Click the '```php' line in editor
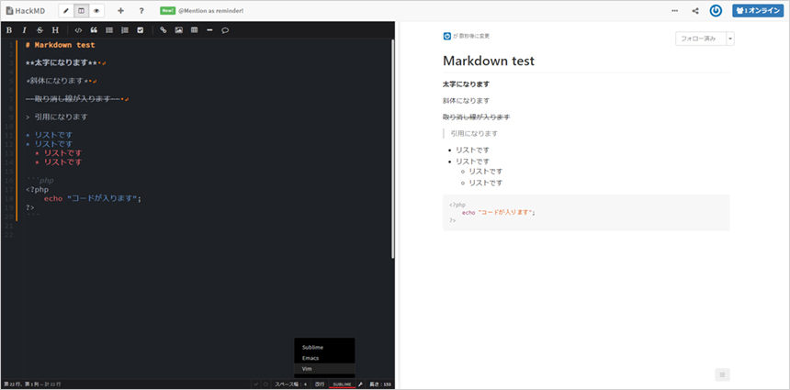Image resolution: width=790 pixels, height=390 pixels. coord(39,180)
